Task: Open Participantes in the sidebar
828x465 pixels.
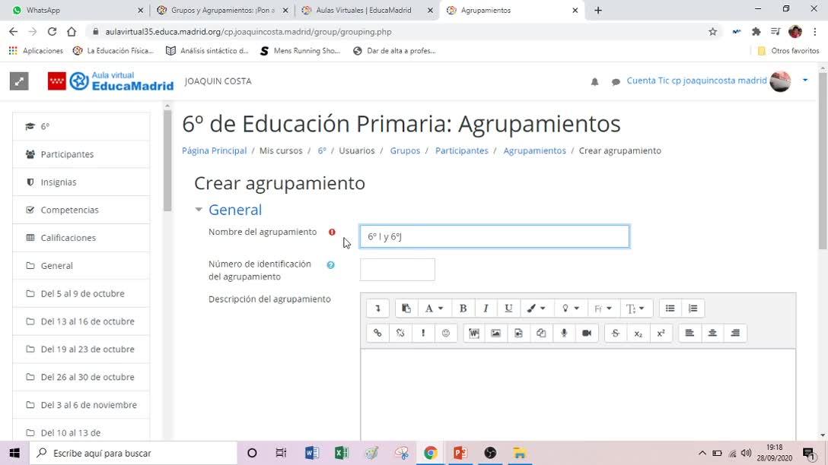Action: tap(81, 154)
